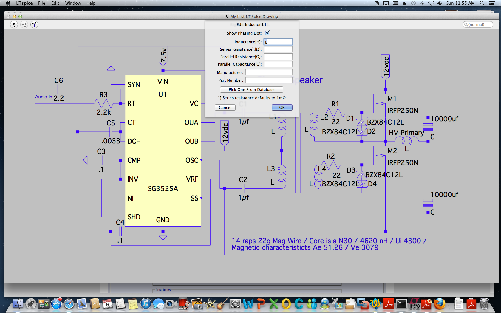Click the Inductance[H] input field
The image size is (501, 313).
pyautogui.click(x=278, y=42)
